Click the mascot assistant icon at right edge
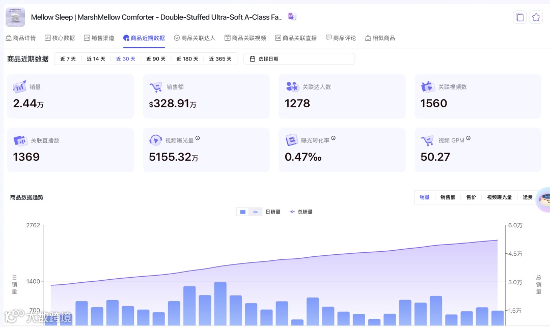Viewport: 550px width, 327px height. click(544, 199)
